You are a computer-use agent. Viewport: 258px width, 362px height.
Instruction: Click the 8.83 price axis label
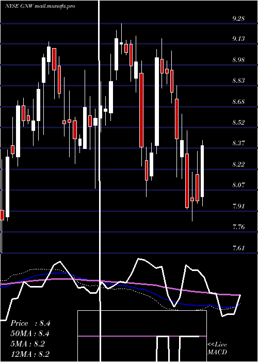(238, 81)
